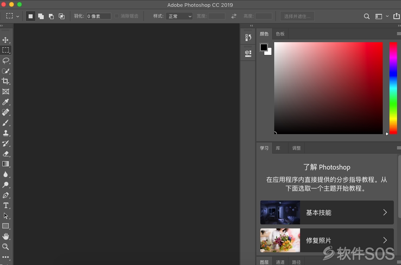The height and width of the screenshot is (265, 401).
Task: Click the 学习 panel vertical scrollbar
Action: tap(399, 186)
